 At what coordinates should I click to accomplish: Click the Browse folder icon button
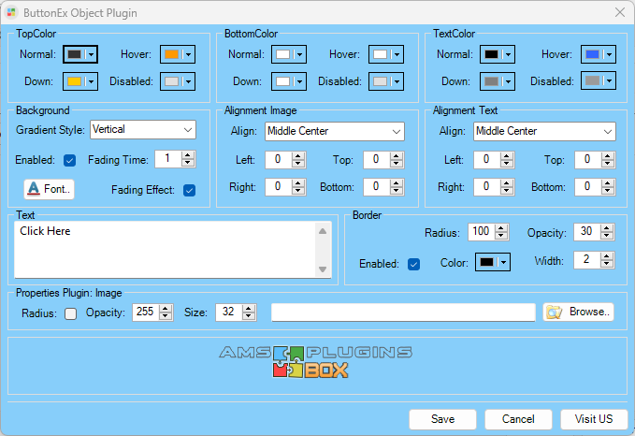(578, 312)
